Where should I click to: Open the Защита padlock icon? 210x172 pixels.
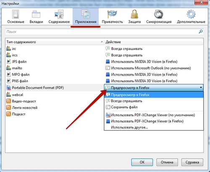134,14
